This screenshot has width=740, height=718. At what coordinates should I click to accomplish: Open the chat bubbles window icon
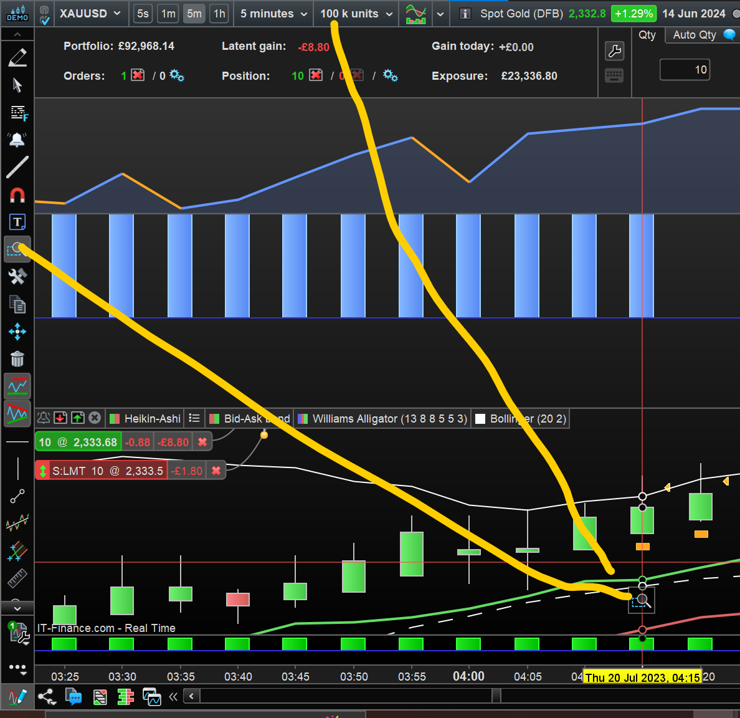point(73,696)
